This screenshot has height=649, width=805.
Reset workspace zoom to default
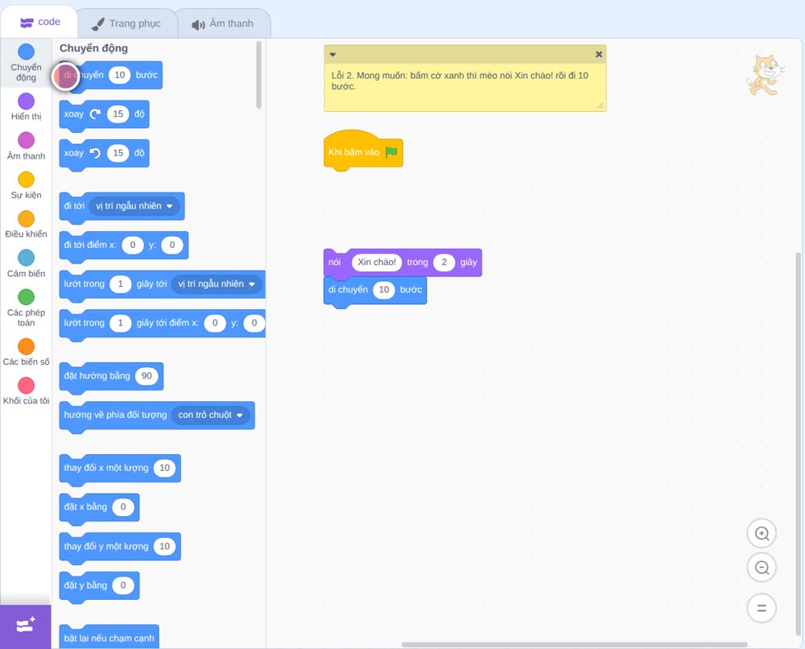point(762,609)
